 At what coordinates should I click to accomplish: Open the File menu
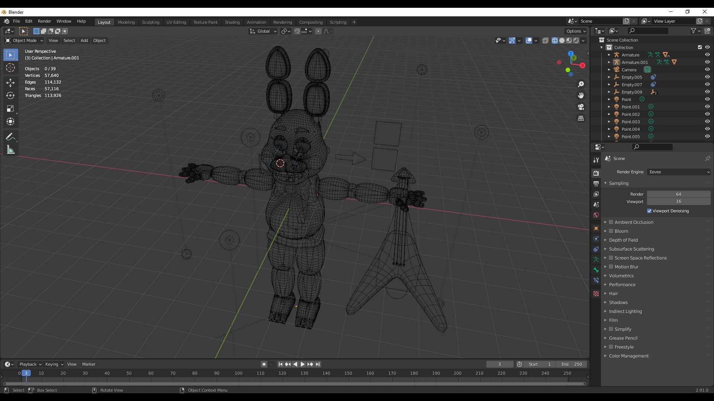click(16, 21)
